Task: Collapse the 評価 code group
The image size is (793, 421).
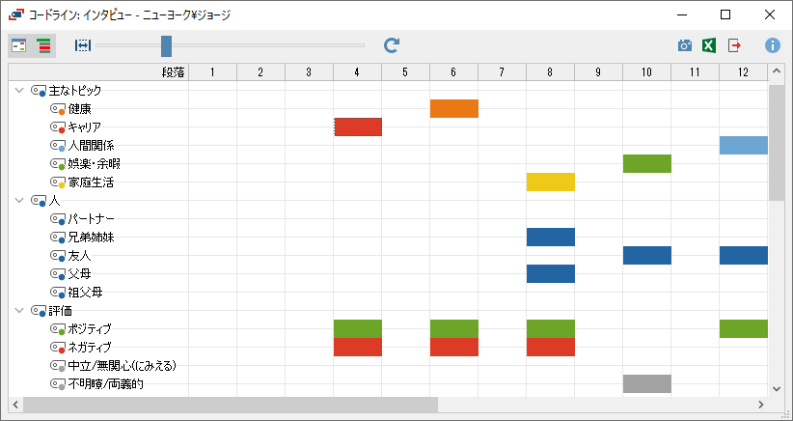Action: pyautogui.click(x=18, y=310)
